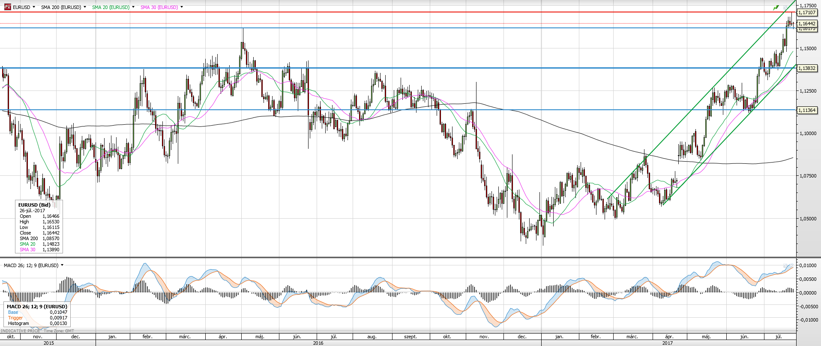Open the MACD 26; 12; 9 (EURUSD) dropdown
This screenshot has width=821, height=346.
62,265
